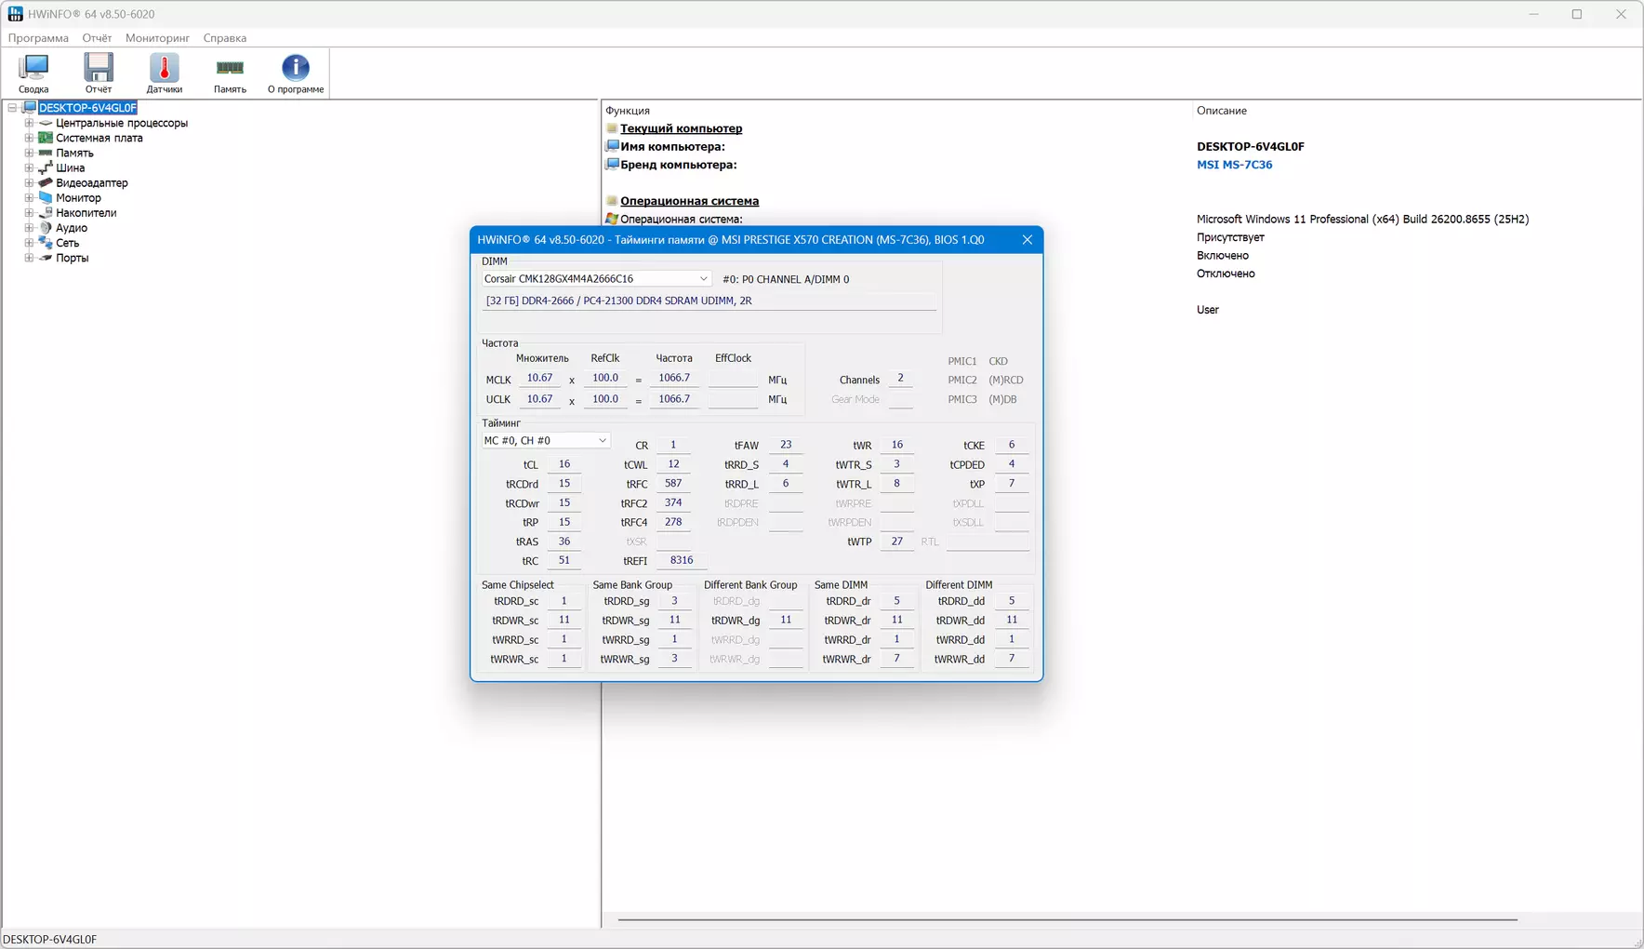Open the MC #0, CH #0 dropdown
The width and height of the screenshot is (1644, 949).
[x=545, y=440]
